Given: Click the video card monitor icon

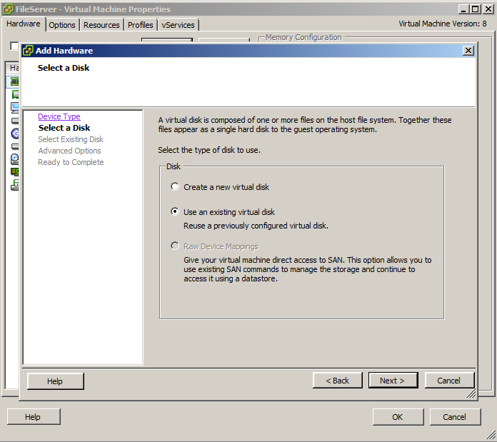Looking at the screenshot, I should point(14,108).
